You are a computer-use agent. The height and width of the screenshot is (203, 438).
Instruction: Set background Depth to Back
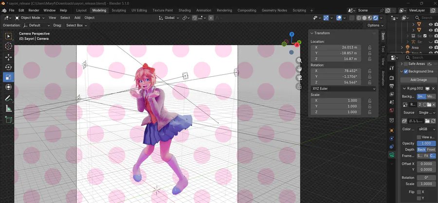(x=421, y=150)
